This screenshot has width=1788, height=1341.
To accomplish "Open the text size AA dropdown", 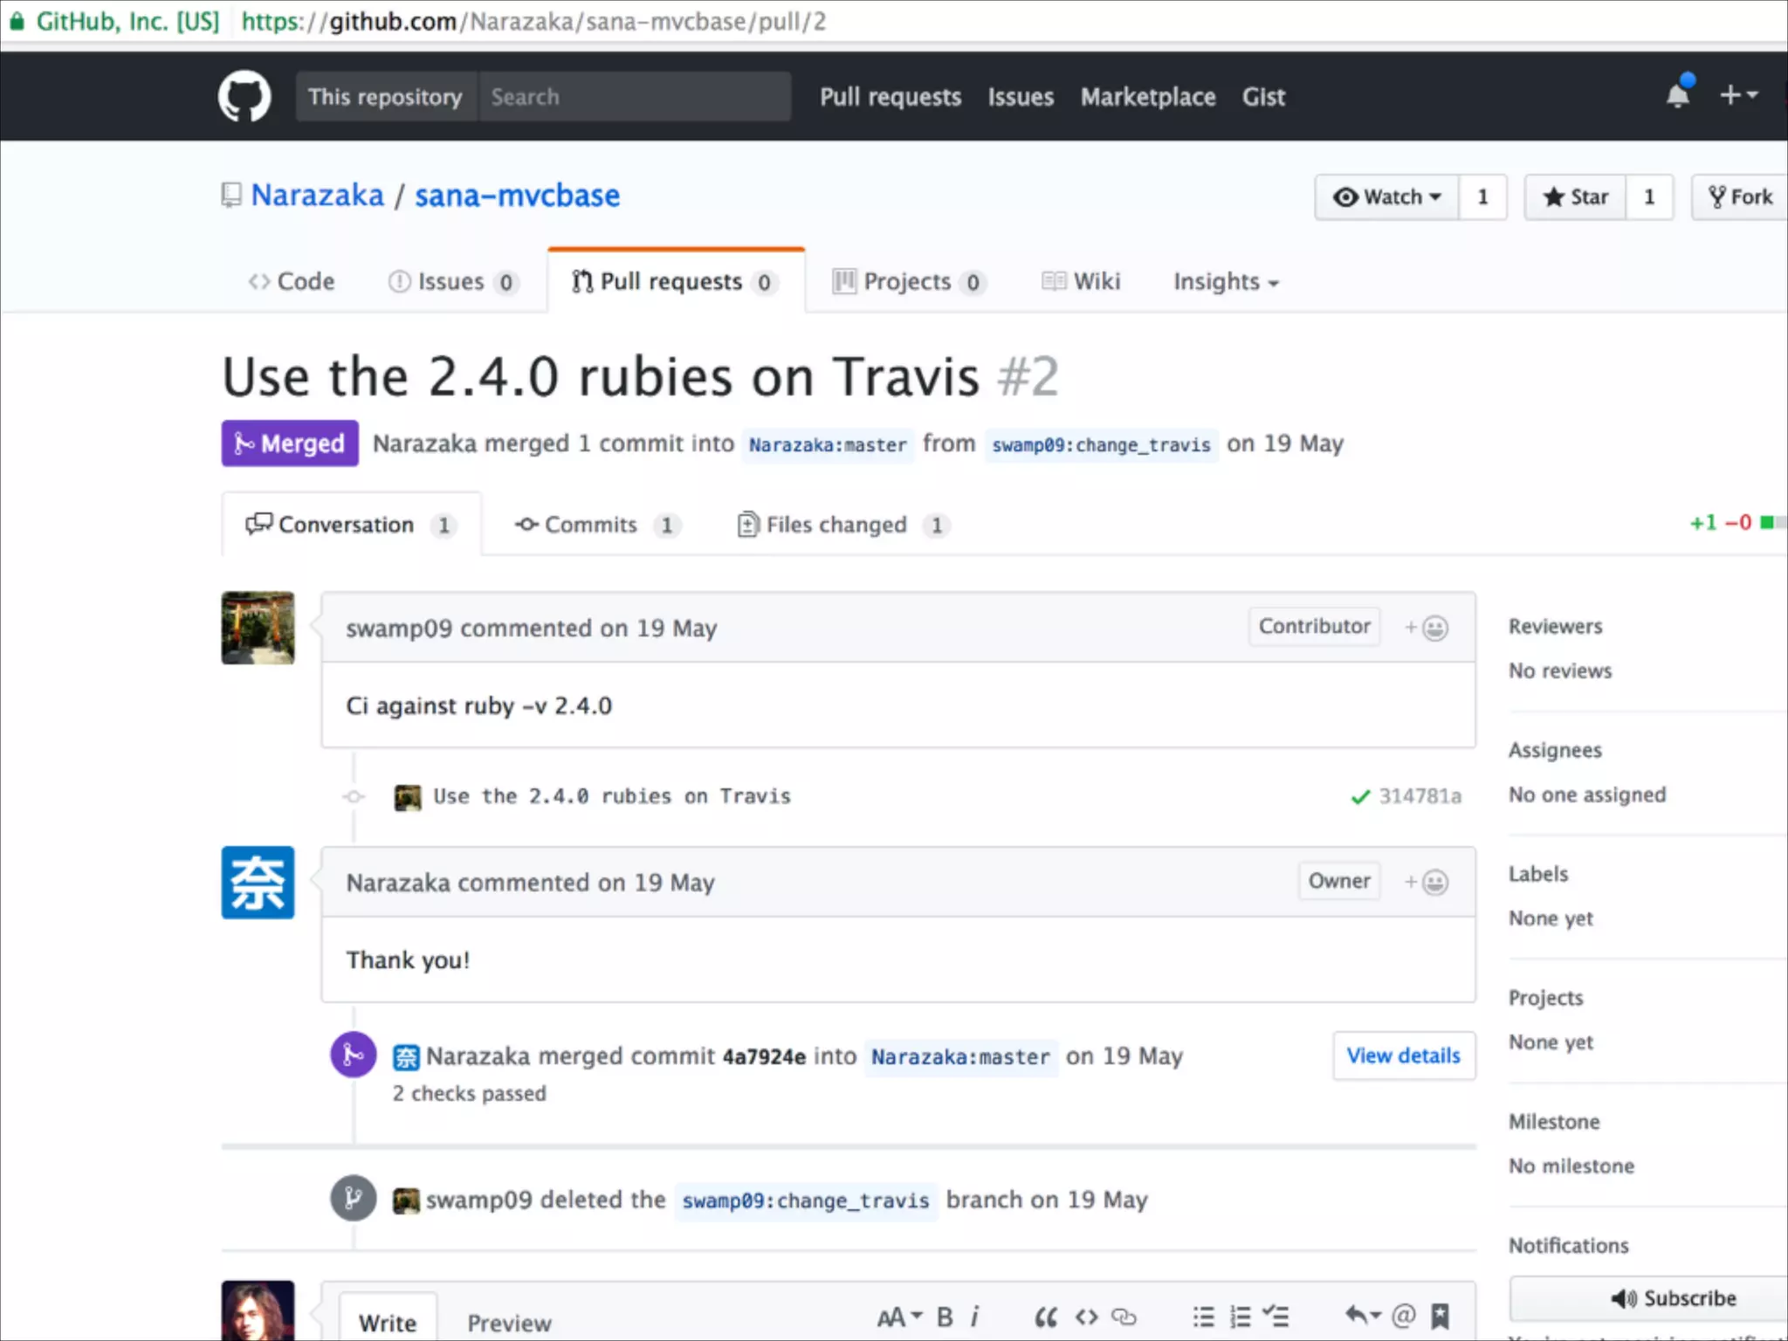I will click(899, 1317).
